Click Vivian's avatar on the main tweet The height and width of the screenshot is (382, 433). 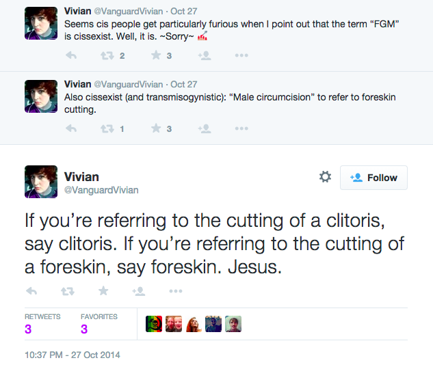(x=41, y=182)
